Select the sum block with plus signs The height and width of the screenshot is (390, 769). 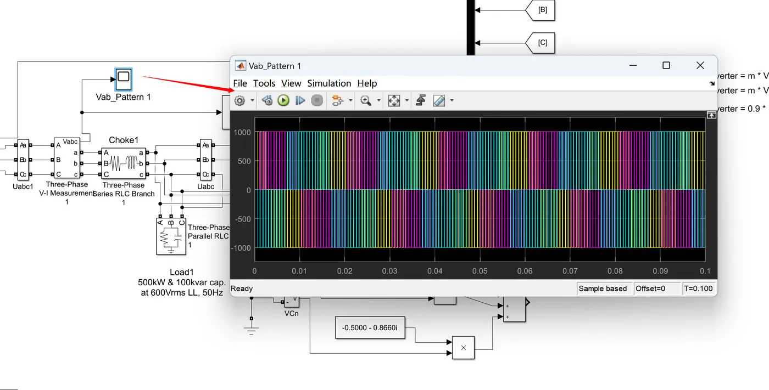point(514,308)
